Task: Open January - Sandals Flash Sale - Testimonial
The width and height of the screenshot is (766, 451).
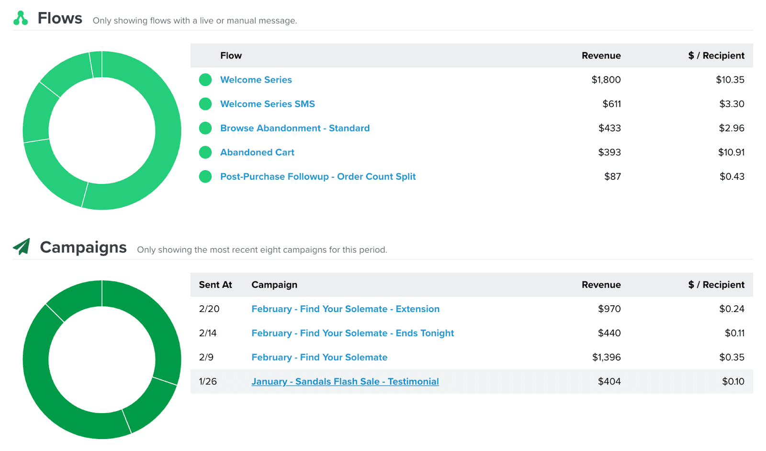Action: pyautogui.click(x=345, y=382)
